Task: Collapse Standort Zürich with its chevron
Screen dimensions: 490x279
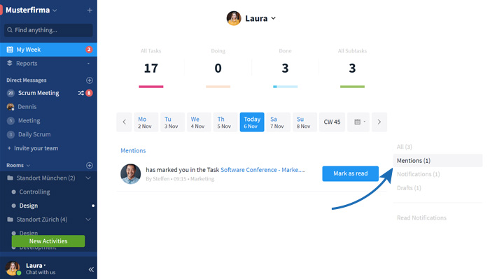Action: 88,220
